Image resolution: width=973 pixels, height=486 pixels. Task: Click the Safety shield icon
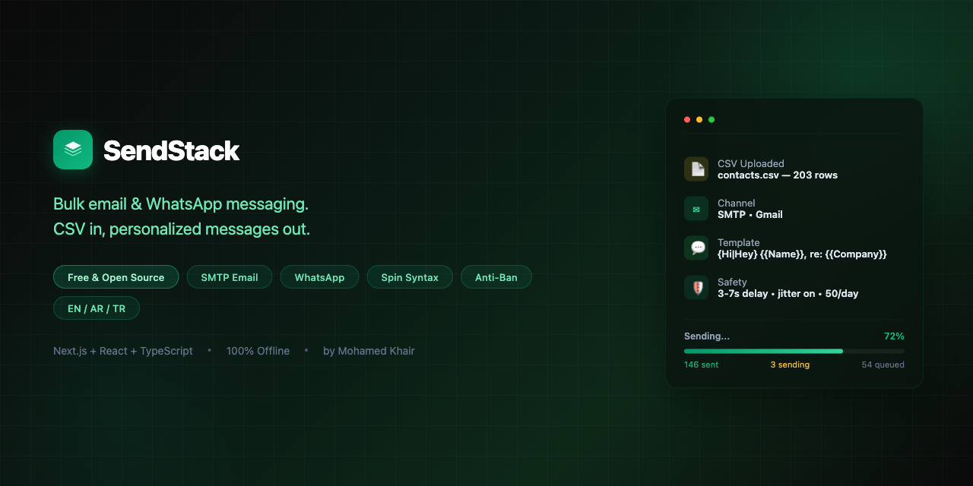pos(696,288)
